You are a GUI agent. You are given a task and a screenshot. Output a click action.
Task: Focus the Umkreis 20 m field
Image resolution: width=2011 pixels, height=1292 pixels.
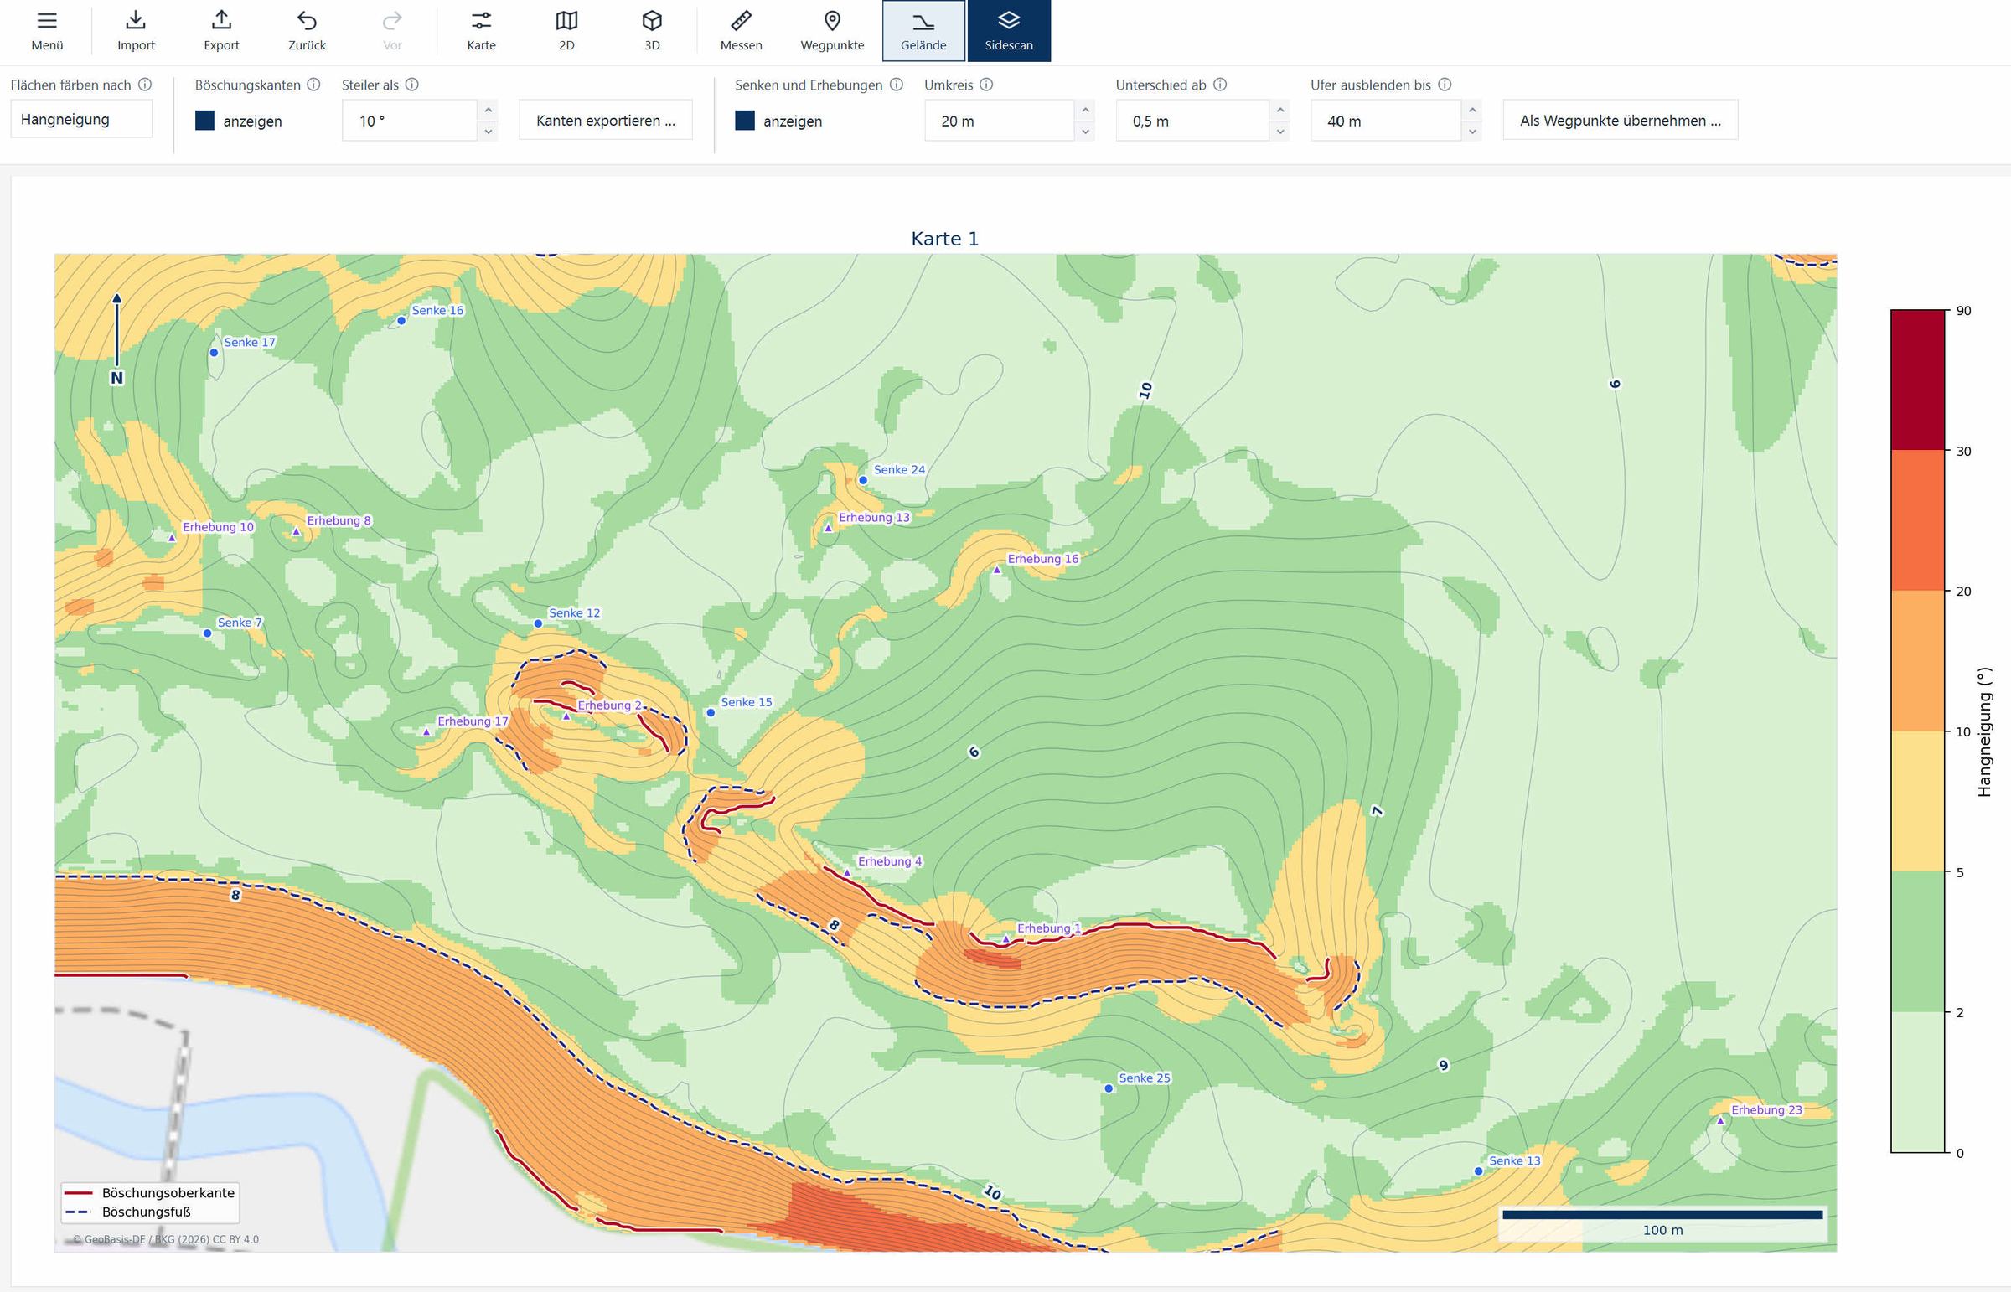(x=999, y=121)
